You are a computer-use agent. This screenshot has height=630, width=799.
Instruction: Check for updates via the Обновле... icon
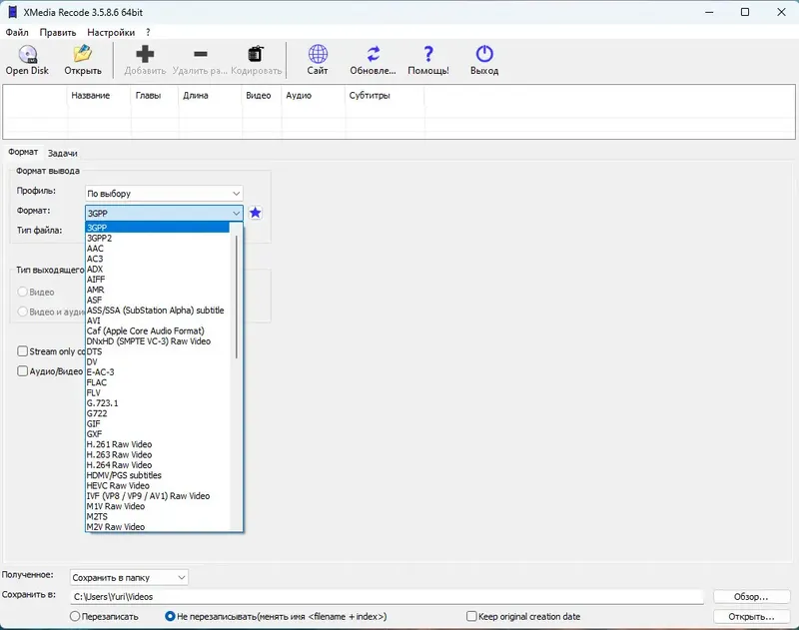(373, 54)
